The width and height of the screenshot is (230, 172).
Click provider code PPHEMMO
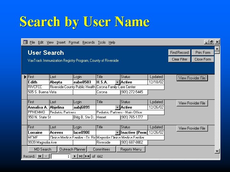click(x=38, y=112)
